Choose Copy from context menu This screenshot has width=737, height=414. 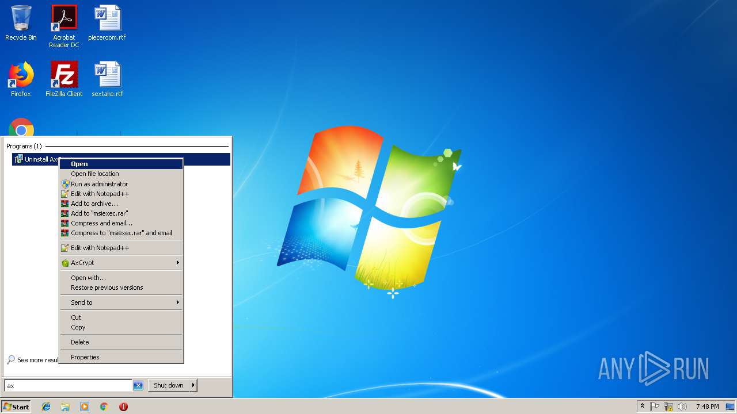[x=121, y=327]
